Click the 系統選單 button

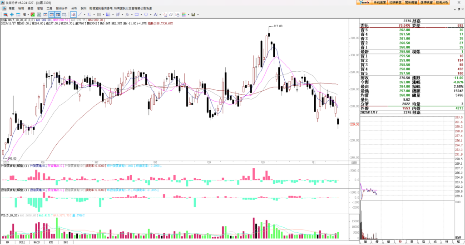click(x=380, y=2)
